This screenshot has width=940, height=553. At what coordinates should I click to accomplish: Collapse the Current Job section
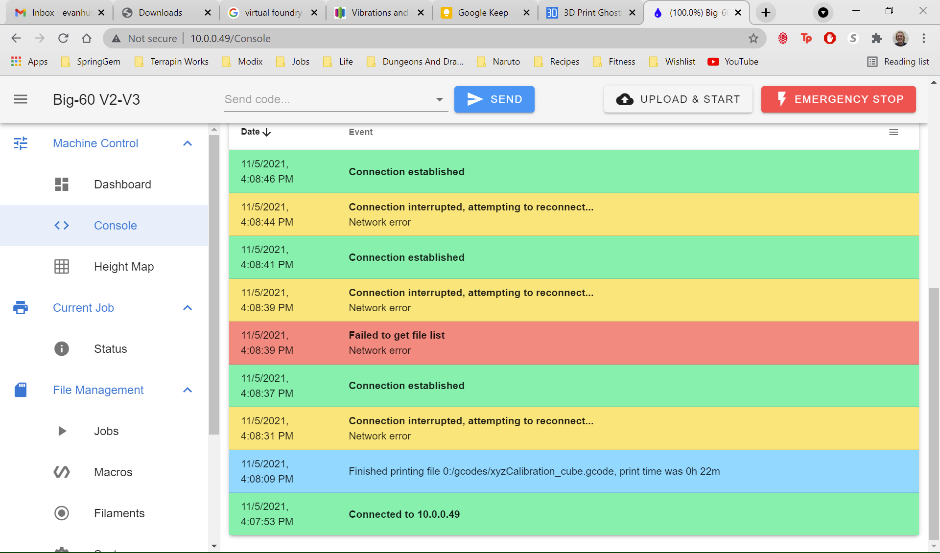[188, 308]
